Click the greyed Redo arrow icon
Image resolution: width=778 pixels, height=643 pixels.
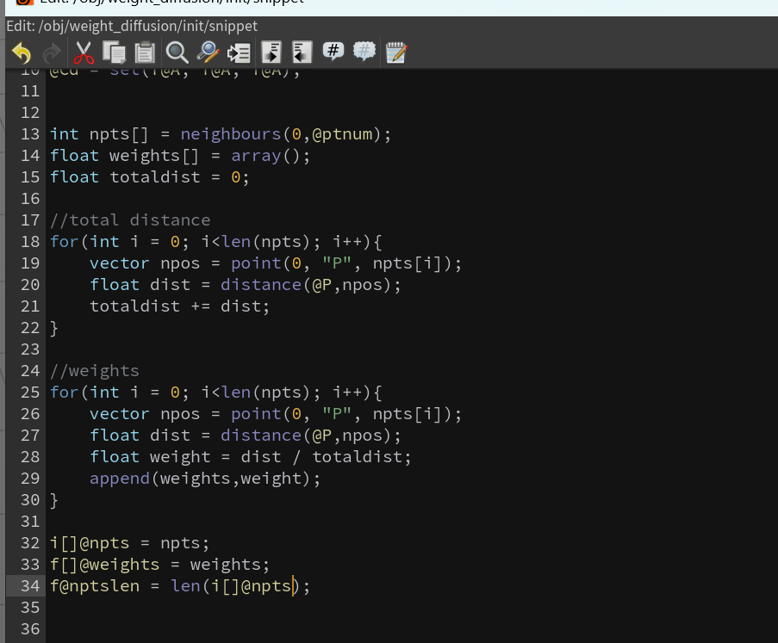click(52, 53)
